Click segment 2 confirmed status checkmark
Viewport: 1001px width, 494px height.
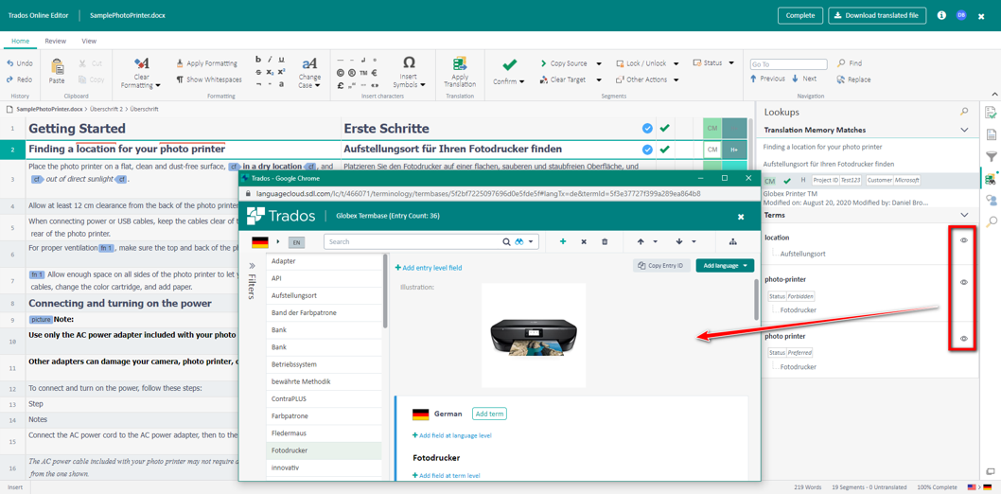coord(664,150)
